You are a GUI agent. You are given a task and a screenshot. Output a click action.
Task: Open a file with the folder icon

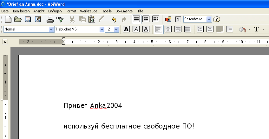pyautogui.click(x=18, y=19)
